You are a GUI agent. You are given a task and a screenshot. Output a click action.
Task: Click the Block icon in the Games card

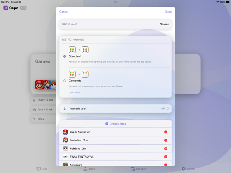coord(34,119)
